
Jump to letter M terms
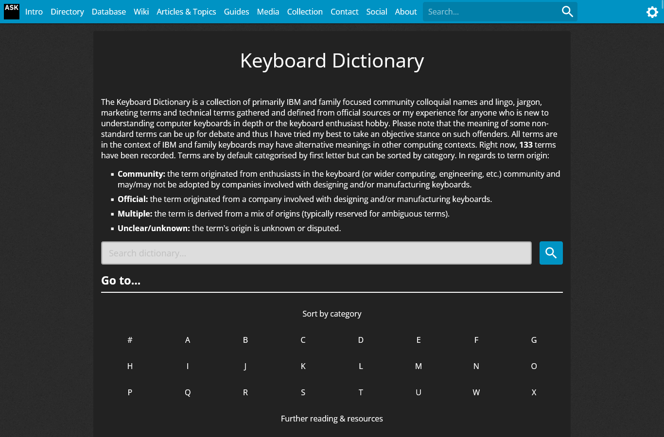pyautogui.click(x=419, y=366)
